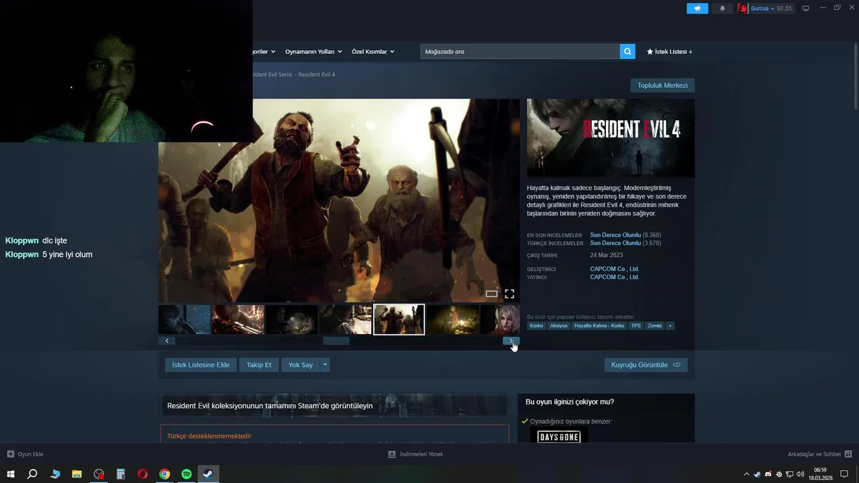Ignore the game with Yok Say
The image size is (859, 483).
click(x=301, y=365)
